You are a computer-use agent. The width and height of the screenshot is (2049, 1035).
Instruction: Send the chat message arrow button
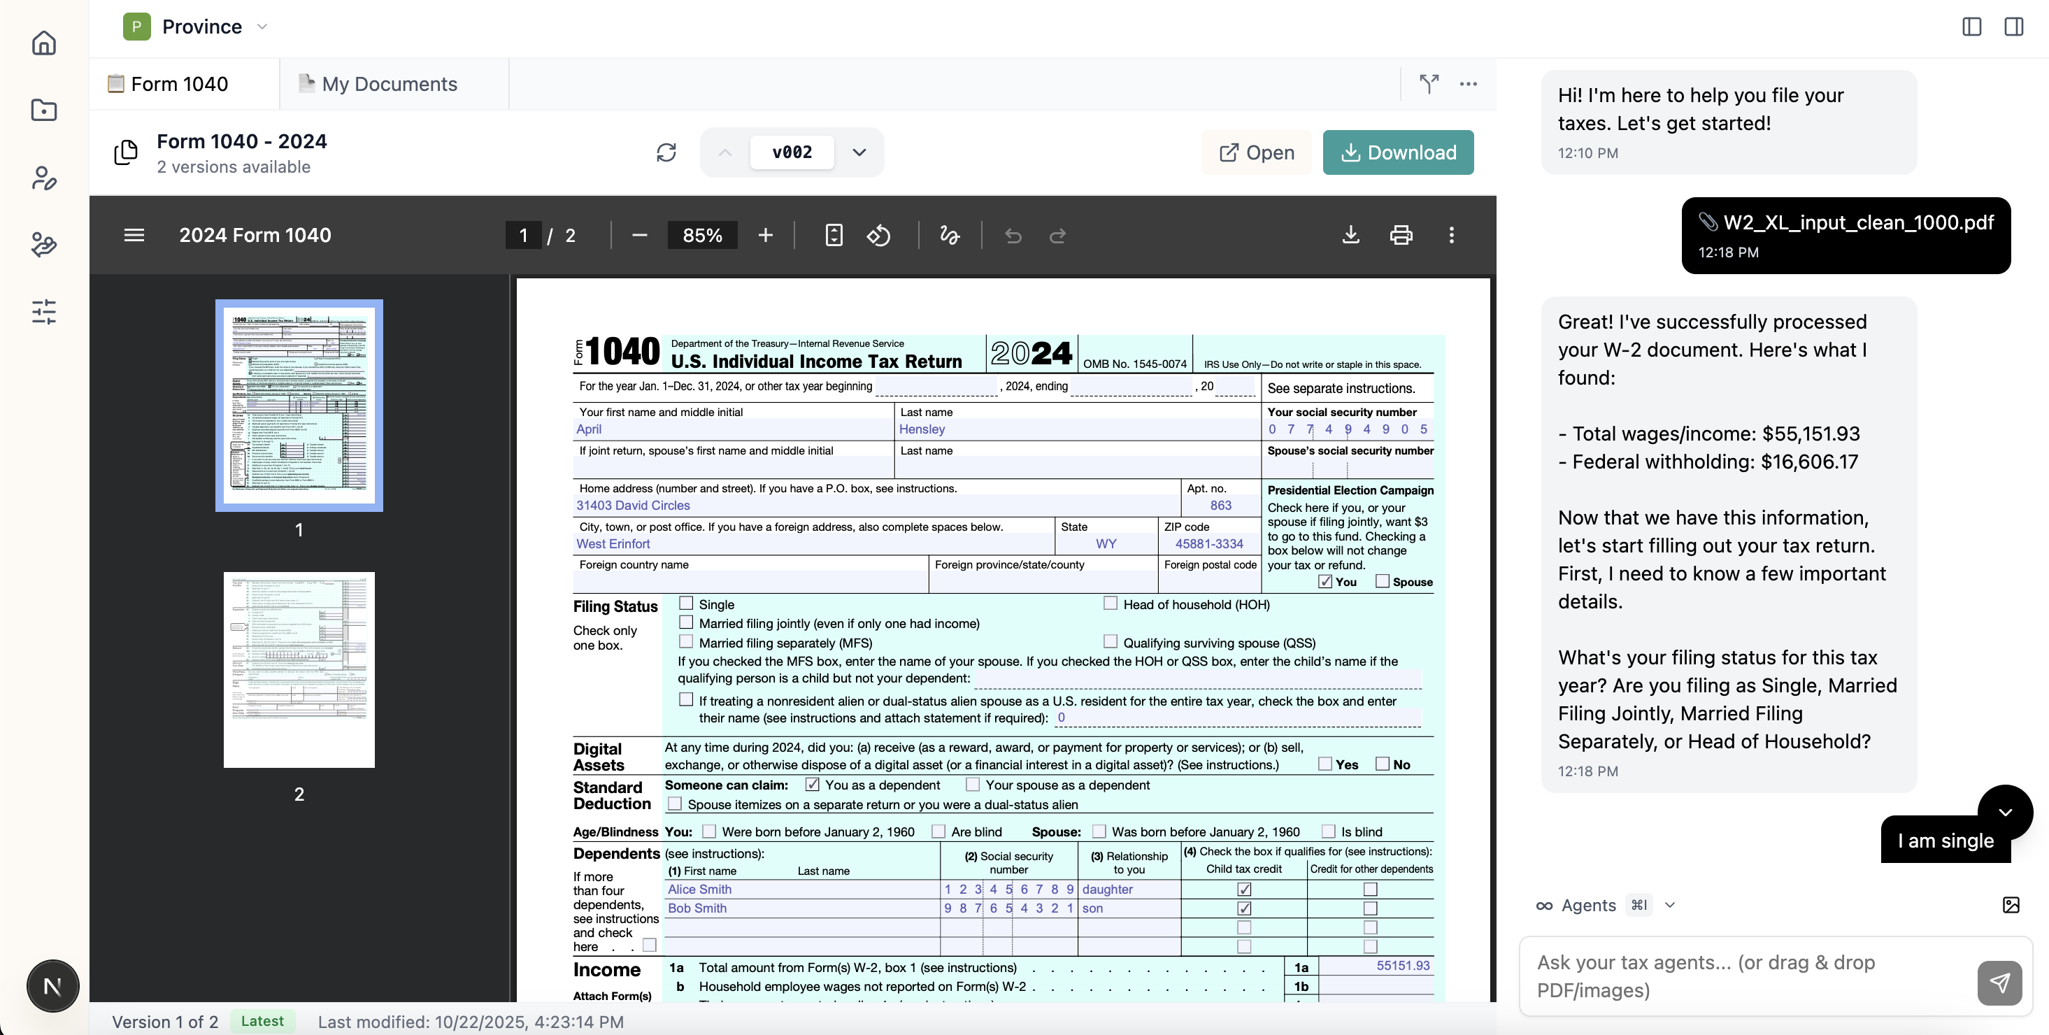[x=1999, y=983]
